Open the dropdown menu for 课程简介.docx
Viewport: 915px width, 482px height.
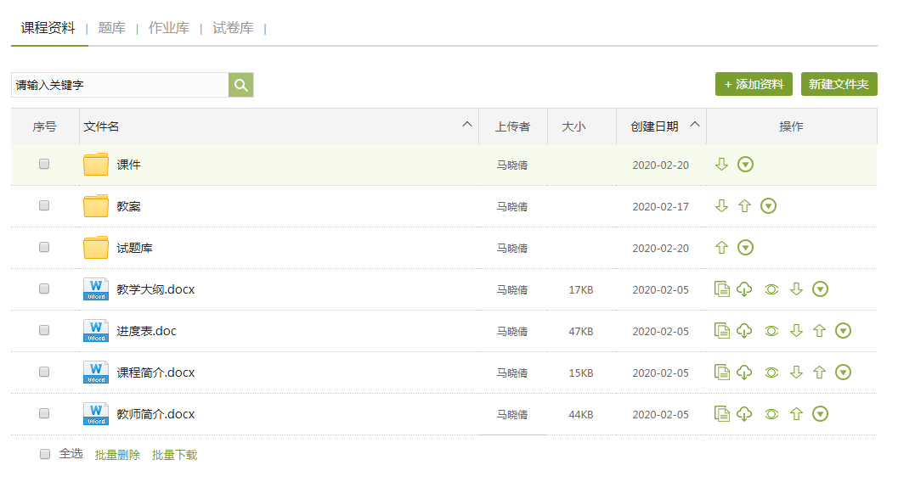point(843,373)
